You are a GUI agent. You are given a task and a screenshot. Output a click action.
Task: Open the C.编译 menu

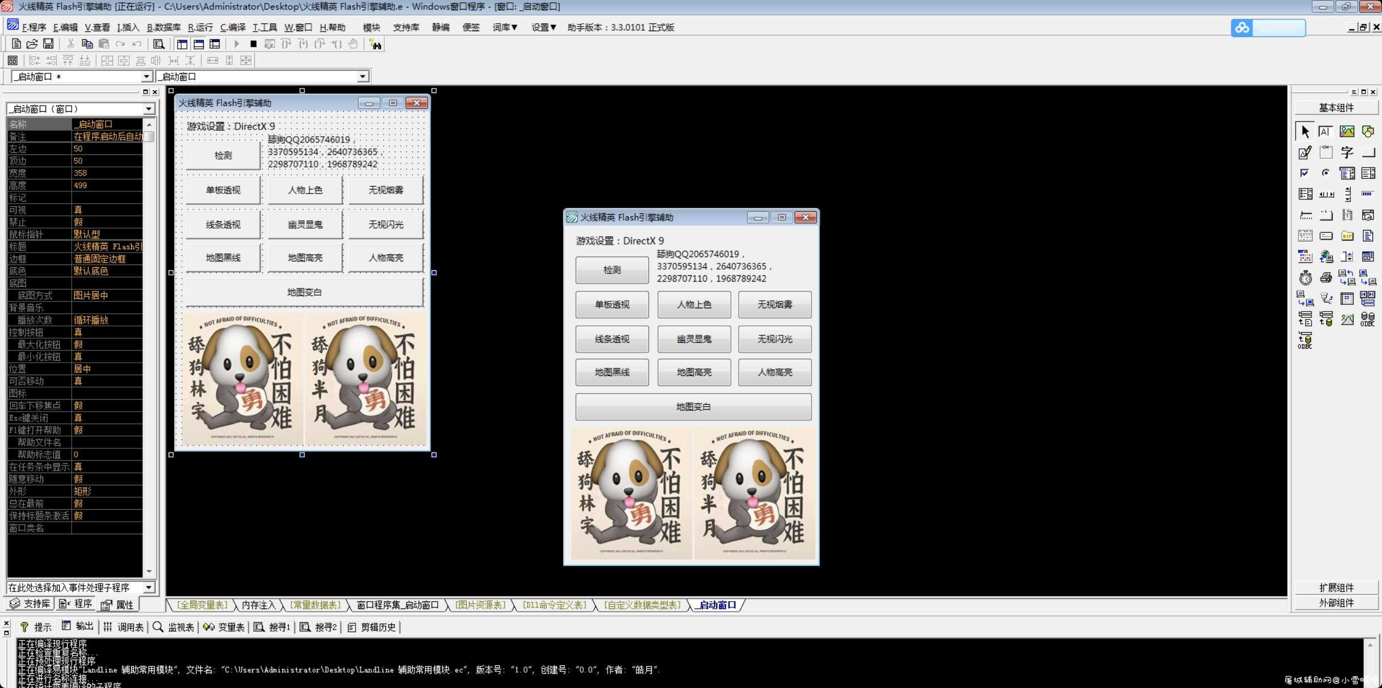pos(233,27)
